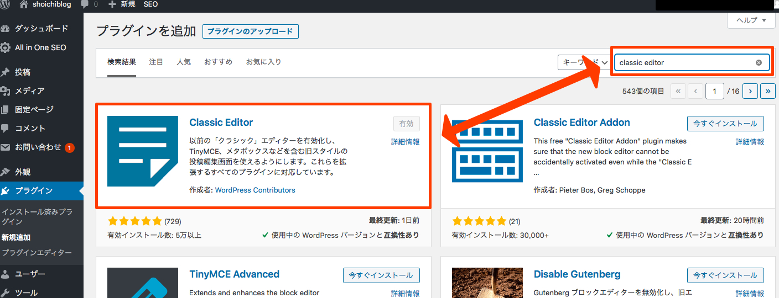Open the Classic Editor Addon title link
Screen dimensions: 779x298
coord(582,123)
